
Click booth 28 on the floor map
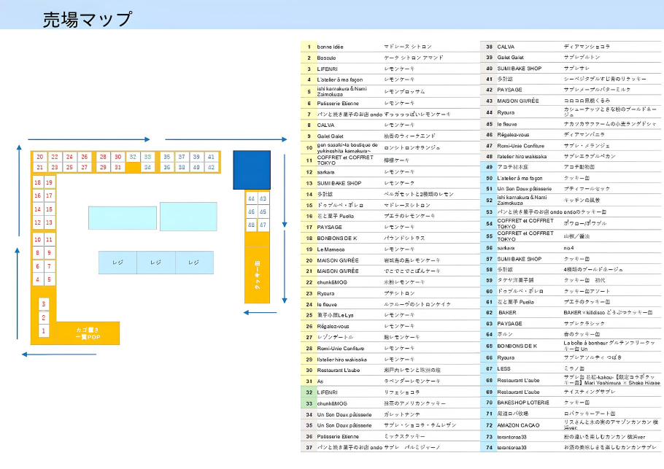click(x=103, y=157)
